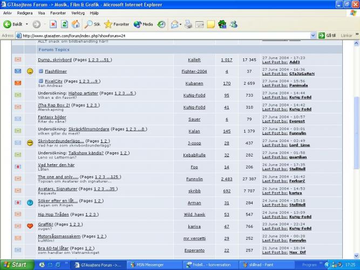Open the Favoriter menu in menu bar

point(58,12)
